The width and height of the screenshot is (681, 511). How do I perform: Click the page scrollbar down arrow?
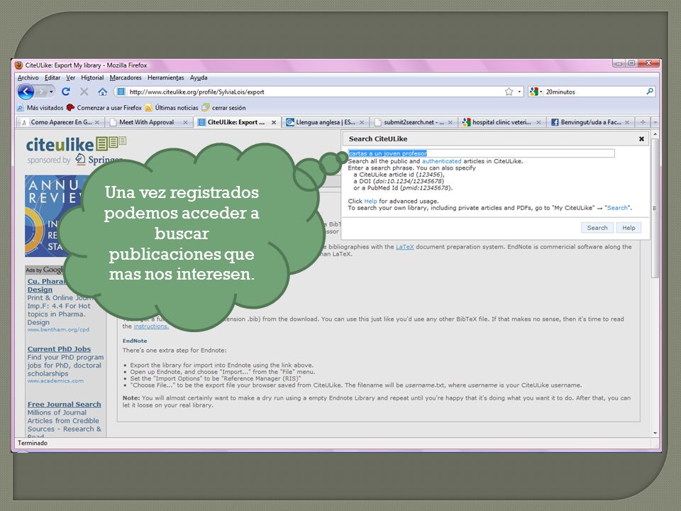click(655, 433)
